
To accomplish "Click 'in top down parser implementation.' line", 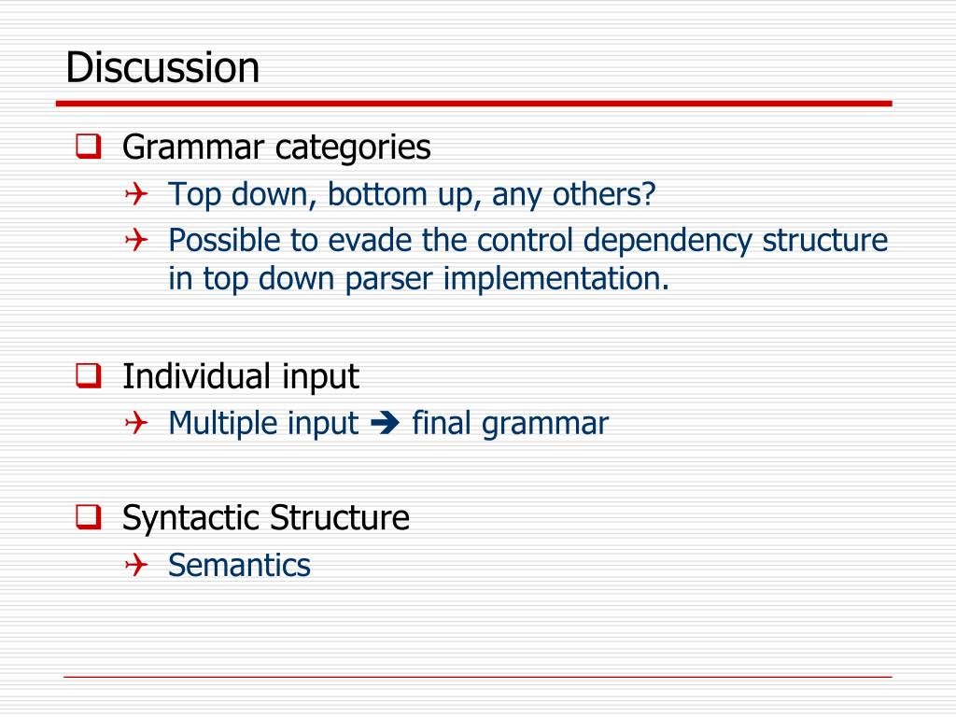I will (419, 279).
